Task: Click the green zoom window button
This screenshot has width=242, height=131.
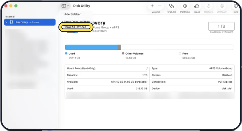Action: [x=16, y=6]
